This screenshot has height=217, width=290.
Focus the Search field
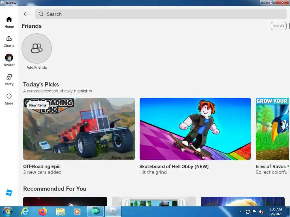pos(161,14)
